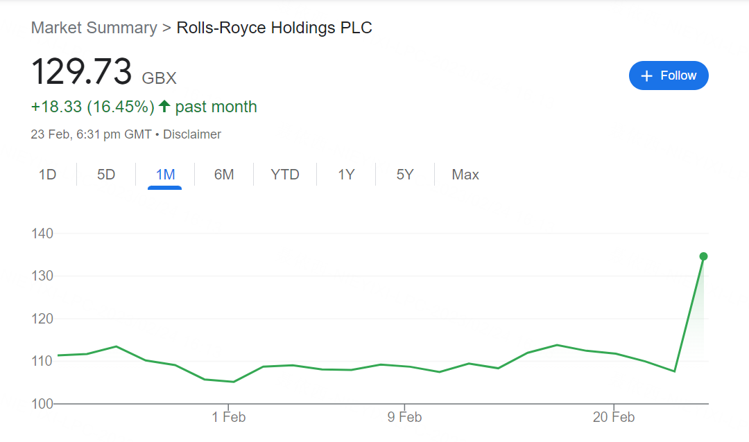Open the Market Summary link

point(94,28)
